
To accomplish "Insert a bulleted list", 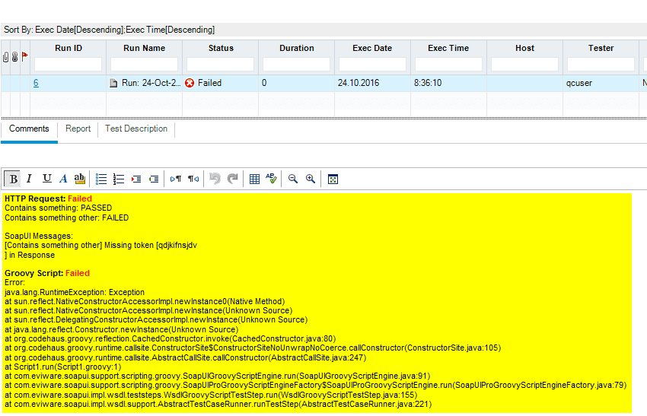I will [x=101, y=179].
